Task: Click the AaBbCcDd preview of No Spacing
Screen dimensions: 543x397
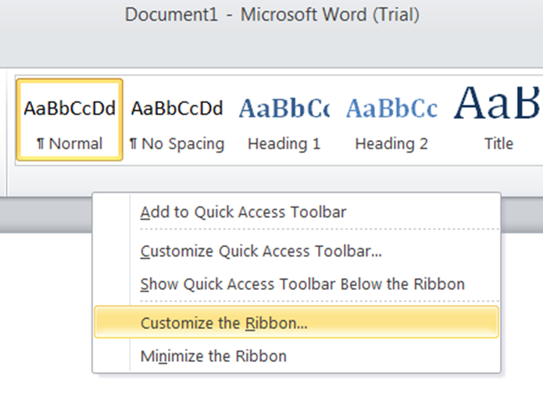Action: (x=177, y=109)
